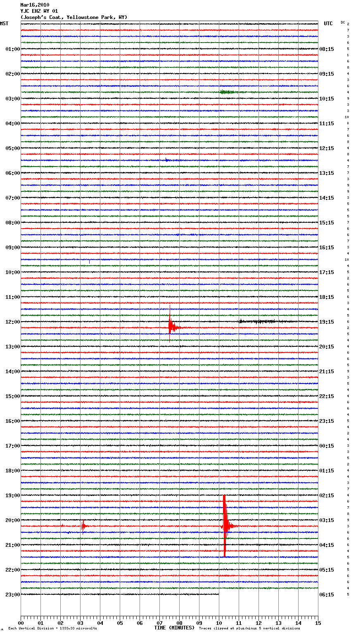
Task: Click minute 03 on the bottom axis
Action: 80,623
